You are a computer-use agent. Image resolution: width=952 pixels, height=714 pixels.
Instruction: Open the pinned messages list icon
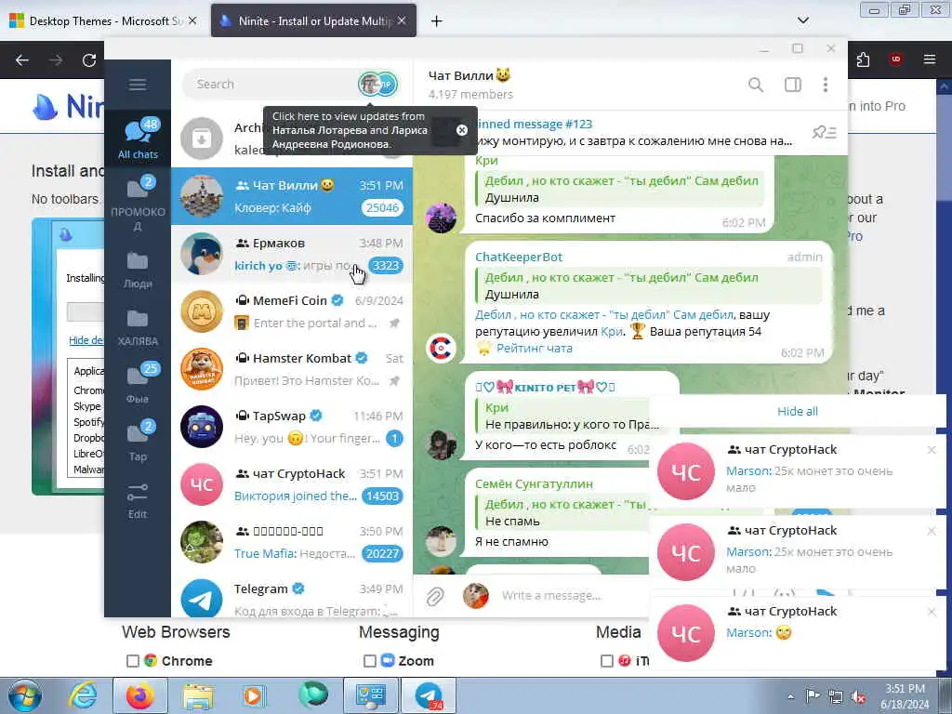825,132
